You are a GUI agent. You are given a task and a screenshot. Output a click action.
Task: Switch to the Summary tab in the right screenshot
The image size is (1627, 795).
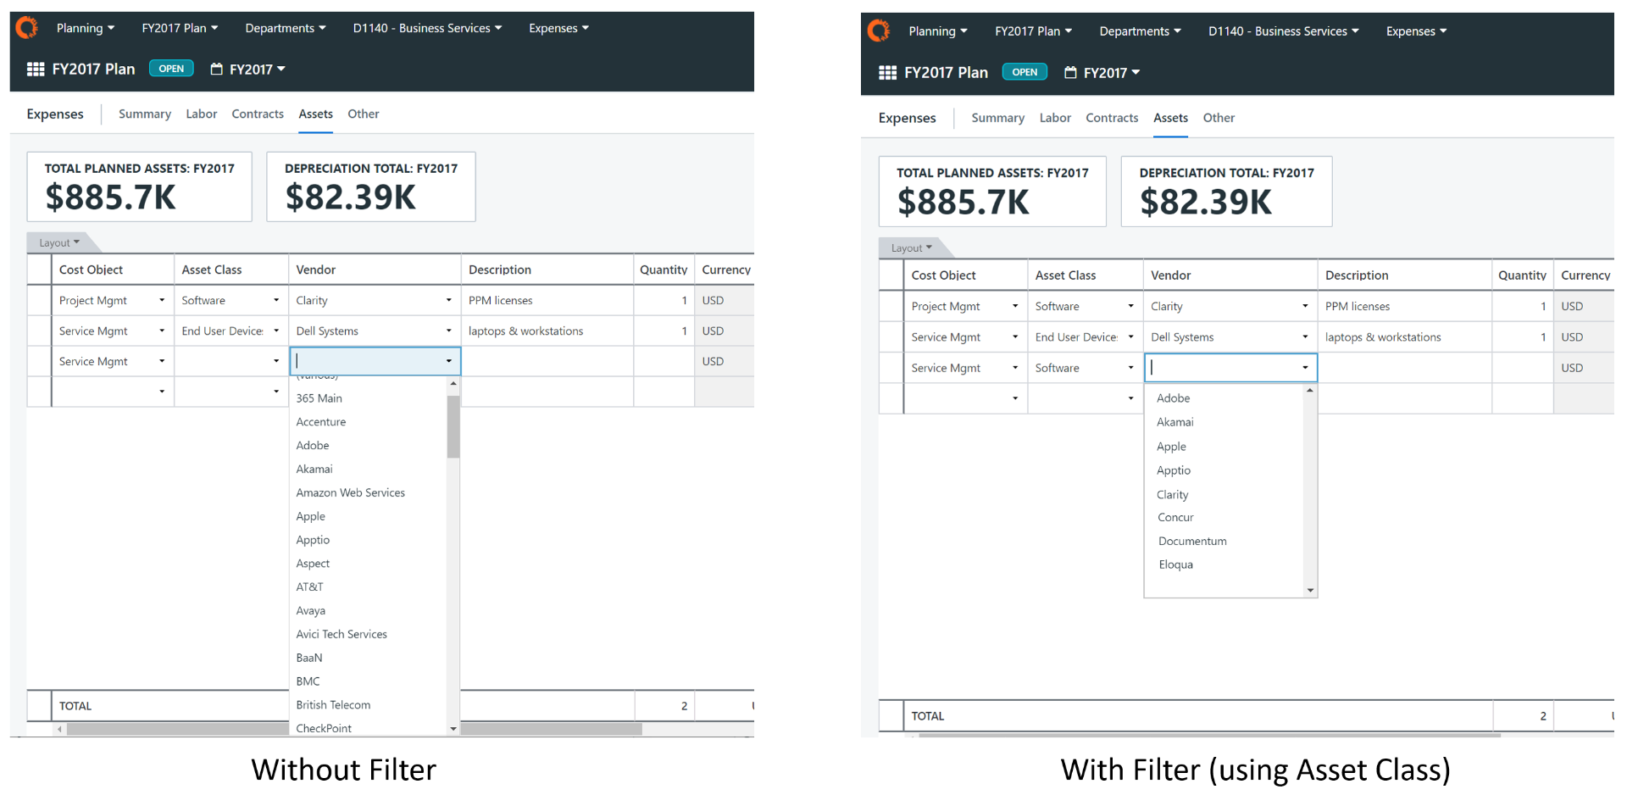pos(997,118)
